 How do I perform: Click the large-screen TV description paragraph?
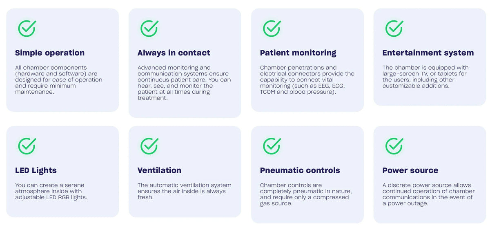click(x=425, y=77)
